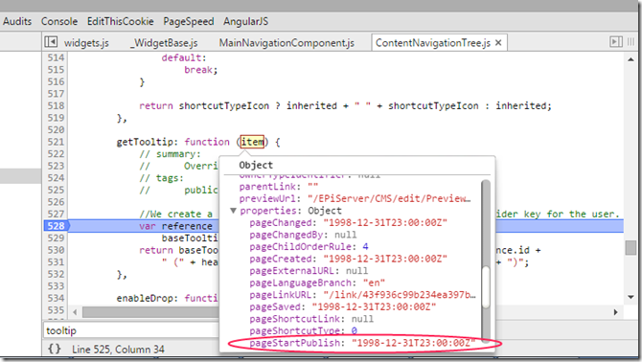Click the tooltip search input field
Viewport: 642px width, 362px height.
131,330
